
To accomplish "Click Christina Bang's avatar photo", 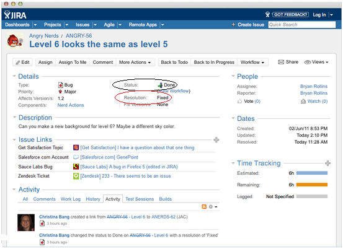I will pos(26,222).
